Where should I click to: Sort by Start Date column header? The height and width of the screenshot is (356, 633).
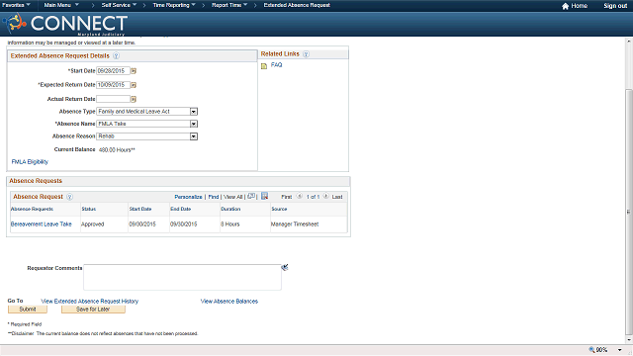(x=140, y=209)
